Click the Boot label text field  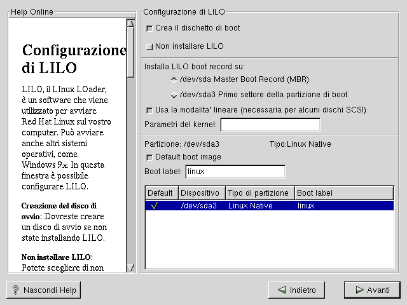click(235, 172)
